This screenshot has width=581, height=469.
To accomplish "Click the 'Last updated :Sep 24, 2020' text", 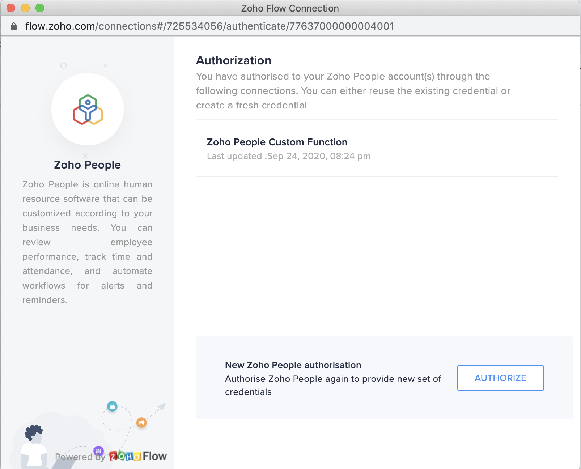I will pos(289,156).
